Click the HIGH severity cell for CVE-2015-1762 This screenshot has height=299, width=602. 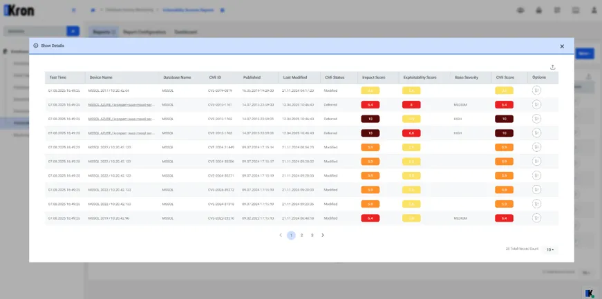(x=458, y=119)
